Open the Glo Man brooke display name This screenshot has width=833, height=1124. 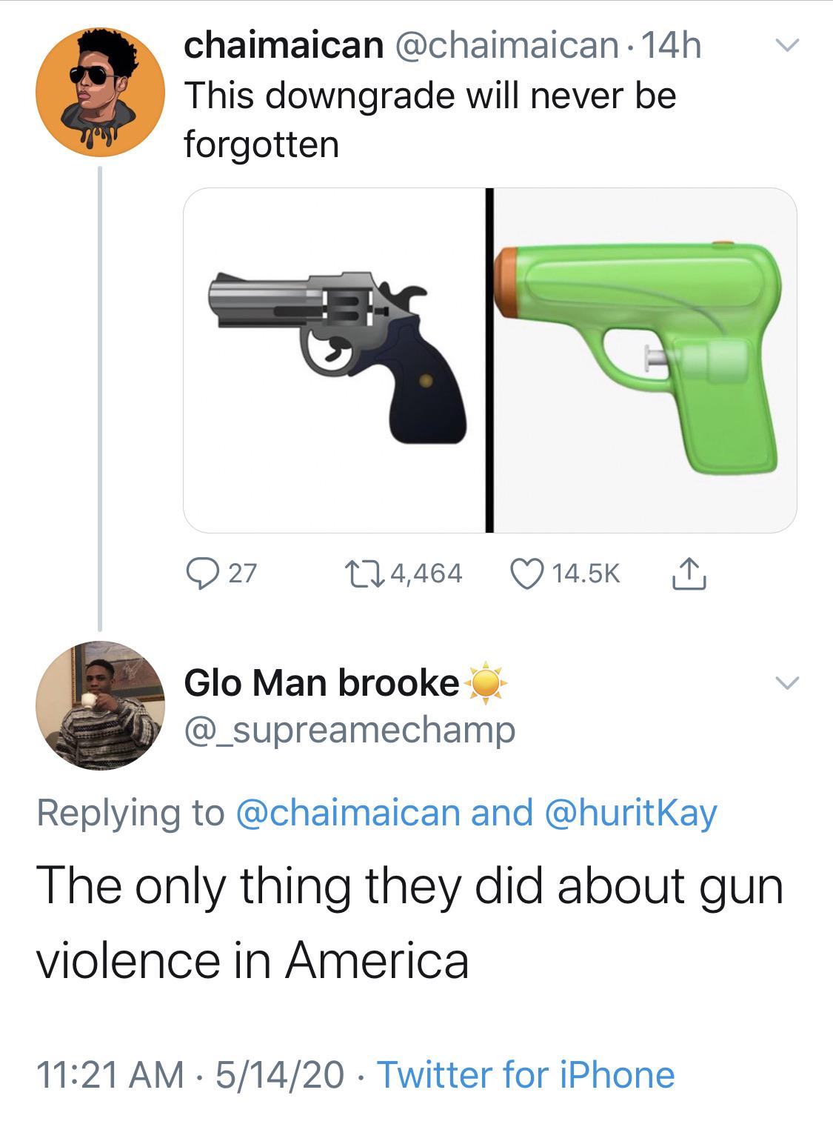321,682
